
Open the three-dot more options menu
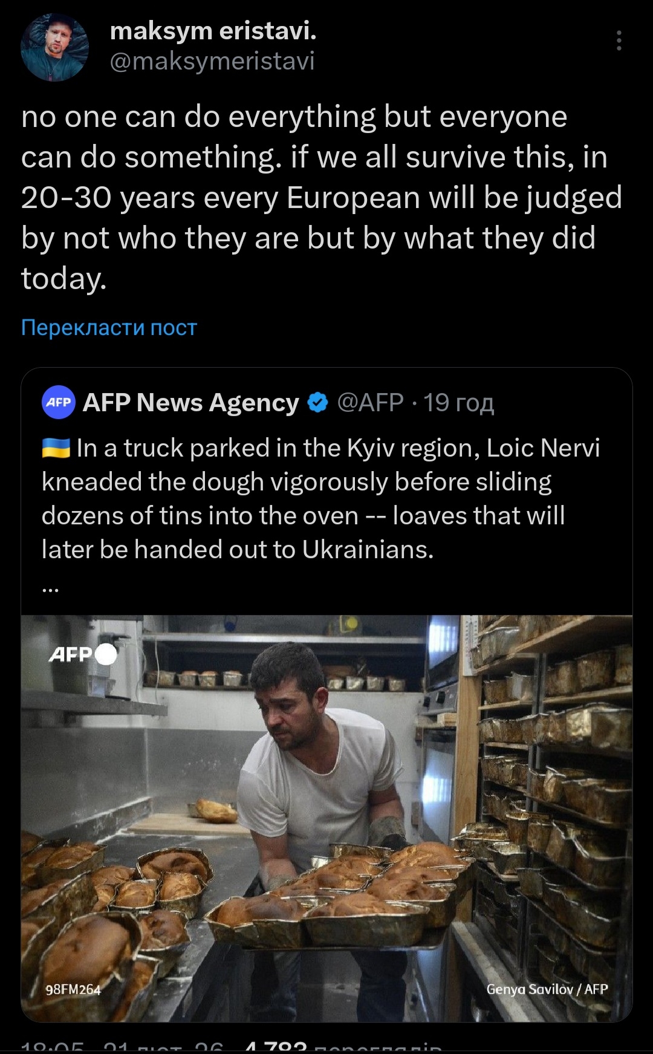pos(619,41)
